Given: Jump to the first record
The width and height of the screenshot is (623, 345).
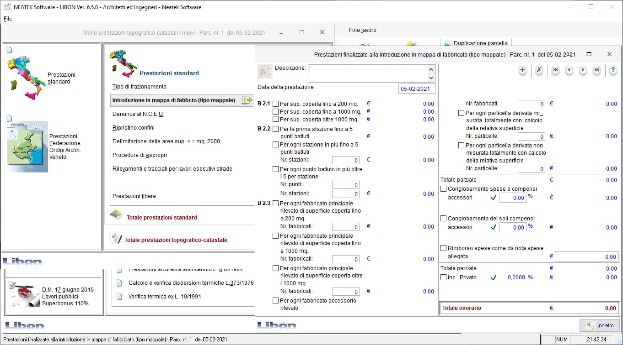Looking at the screenshot, I should [555, 70].
